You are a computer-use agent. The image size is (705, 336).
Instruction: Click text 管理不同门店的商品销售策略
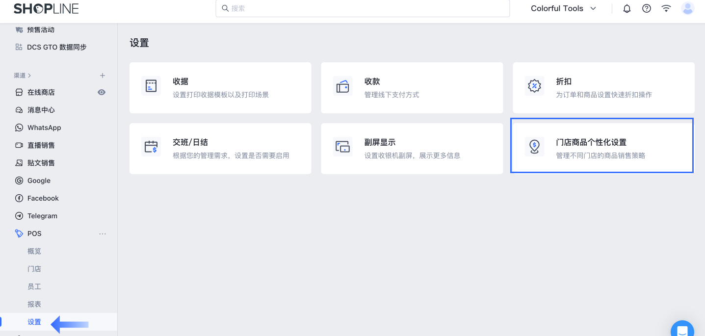tap(601, 155)
